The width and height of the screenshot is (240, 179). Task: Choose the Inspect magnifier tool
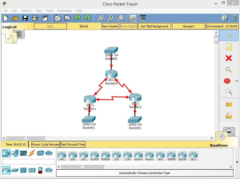click(229, 70)
